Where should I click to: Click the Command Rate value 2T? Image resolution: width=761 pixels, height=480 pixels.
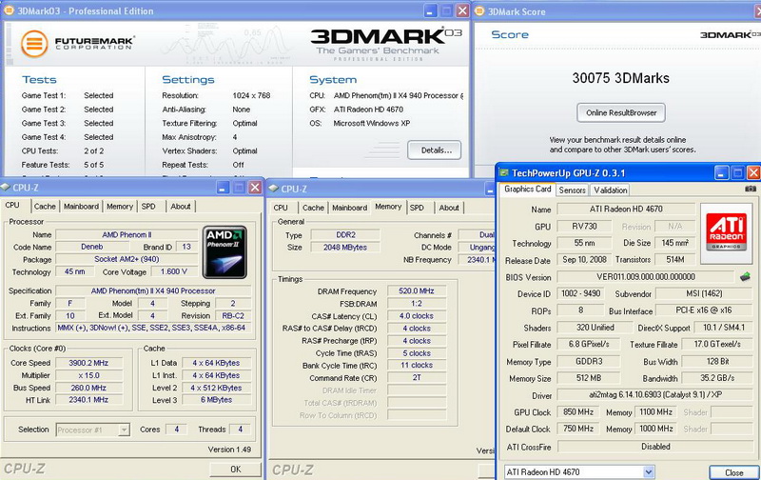pyautogui.click(x=417, y=377)
